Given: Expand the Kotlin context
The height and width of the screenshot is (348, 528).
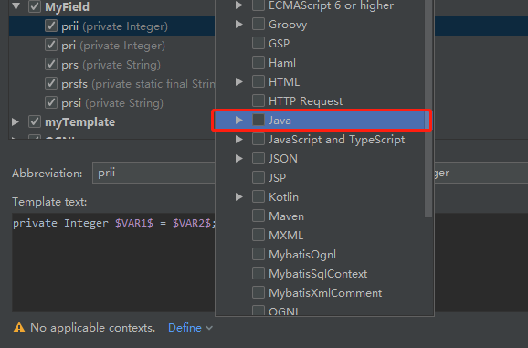Looking at the screenshot, I should coord(239,197).
